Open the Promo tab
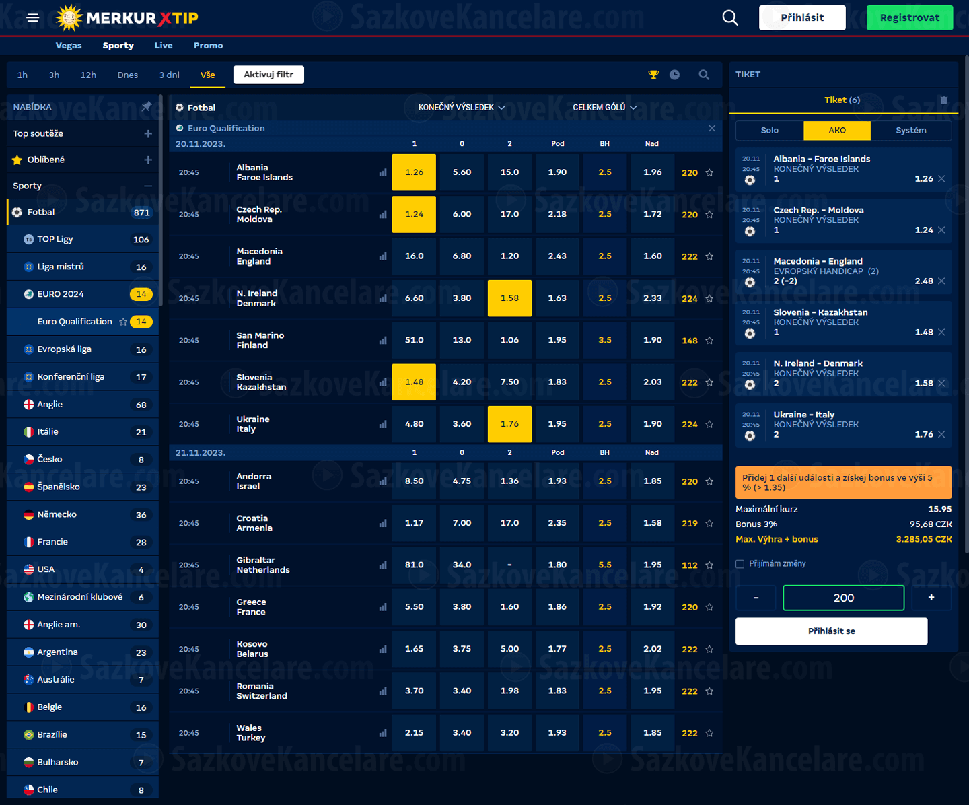Viewport: 969px width, 805px height. (208, 46)
